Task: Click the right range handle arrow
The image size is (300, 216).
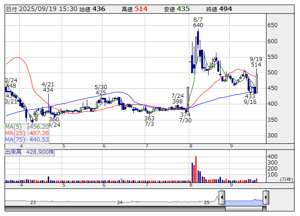Action: (x=266, y=198)
